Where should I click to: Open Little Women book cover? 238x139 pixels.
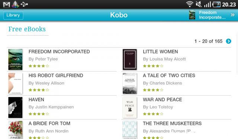(130, 59)
